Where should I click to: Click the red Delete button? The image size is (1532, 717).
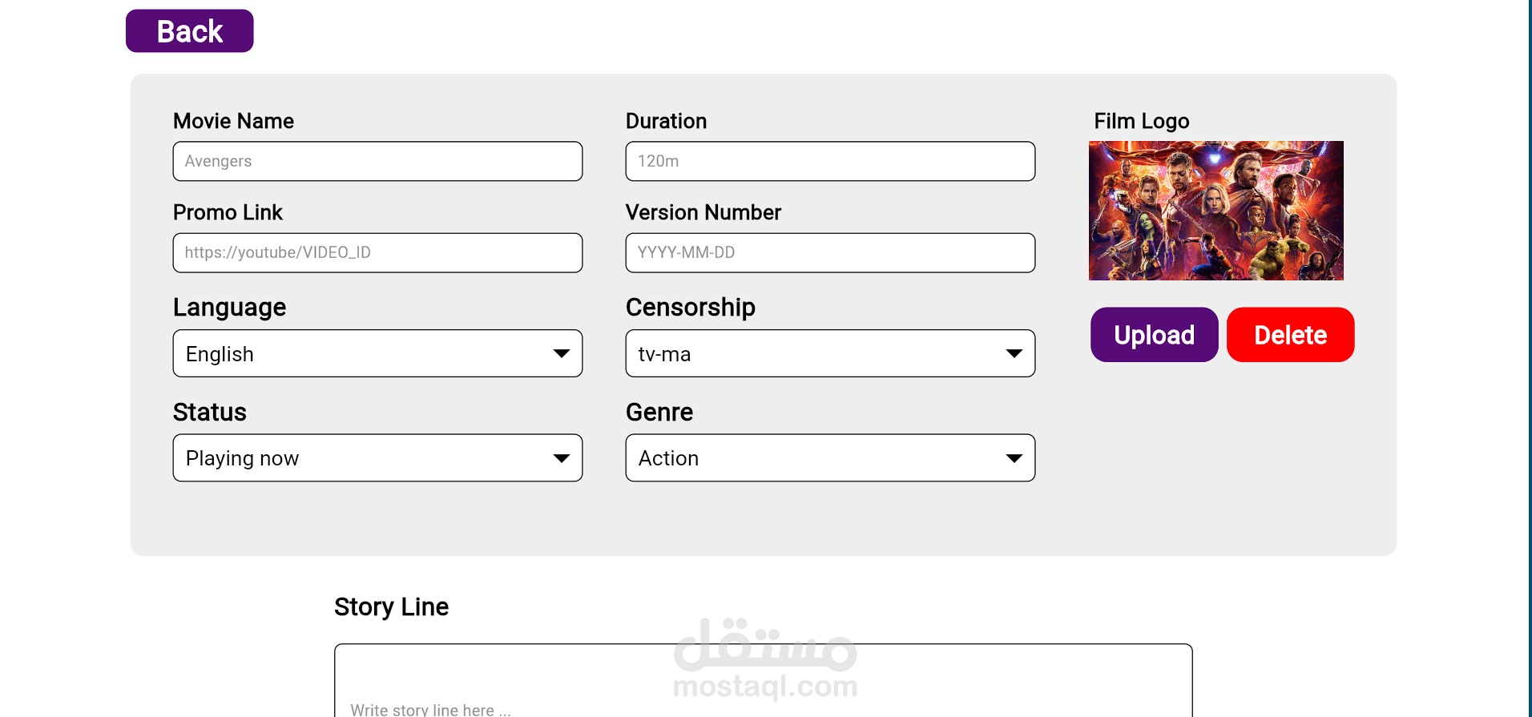tap(1291, 335)
